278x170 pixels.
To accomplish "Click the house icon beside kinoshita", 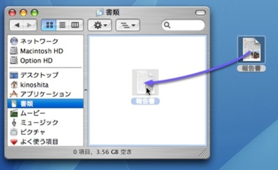I will pyautogui.click(x=14, y=85).
